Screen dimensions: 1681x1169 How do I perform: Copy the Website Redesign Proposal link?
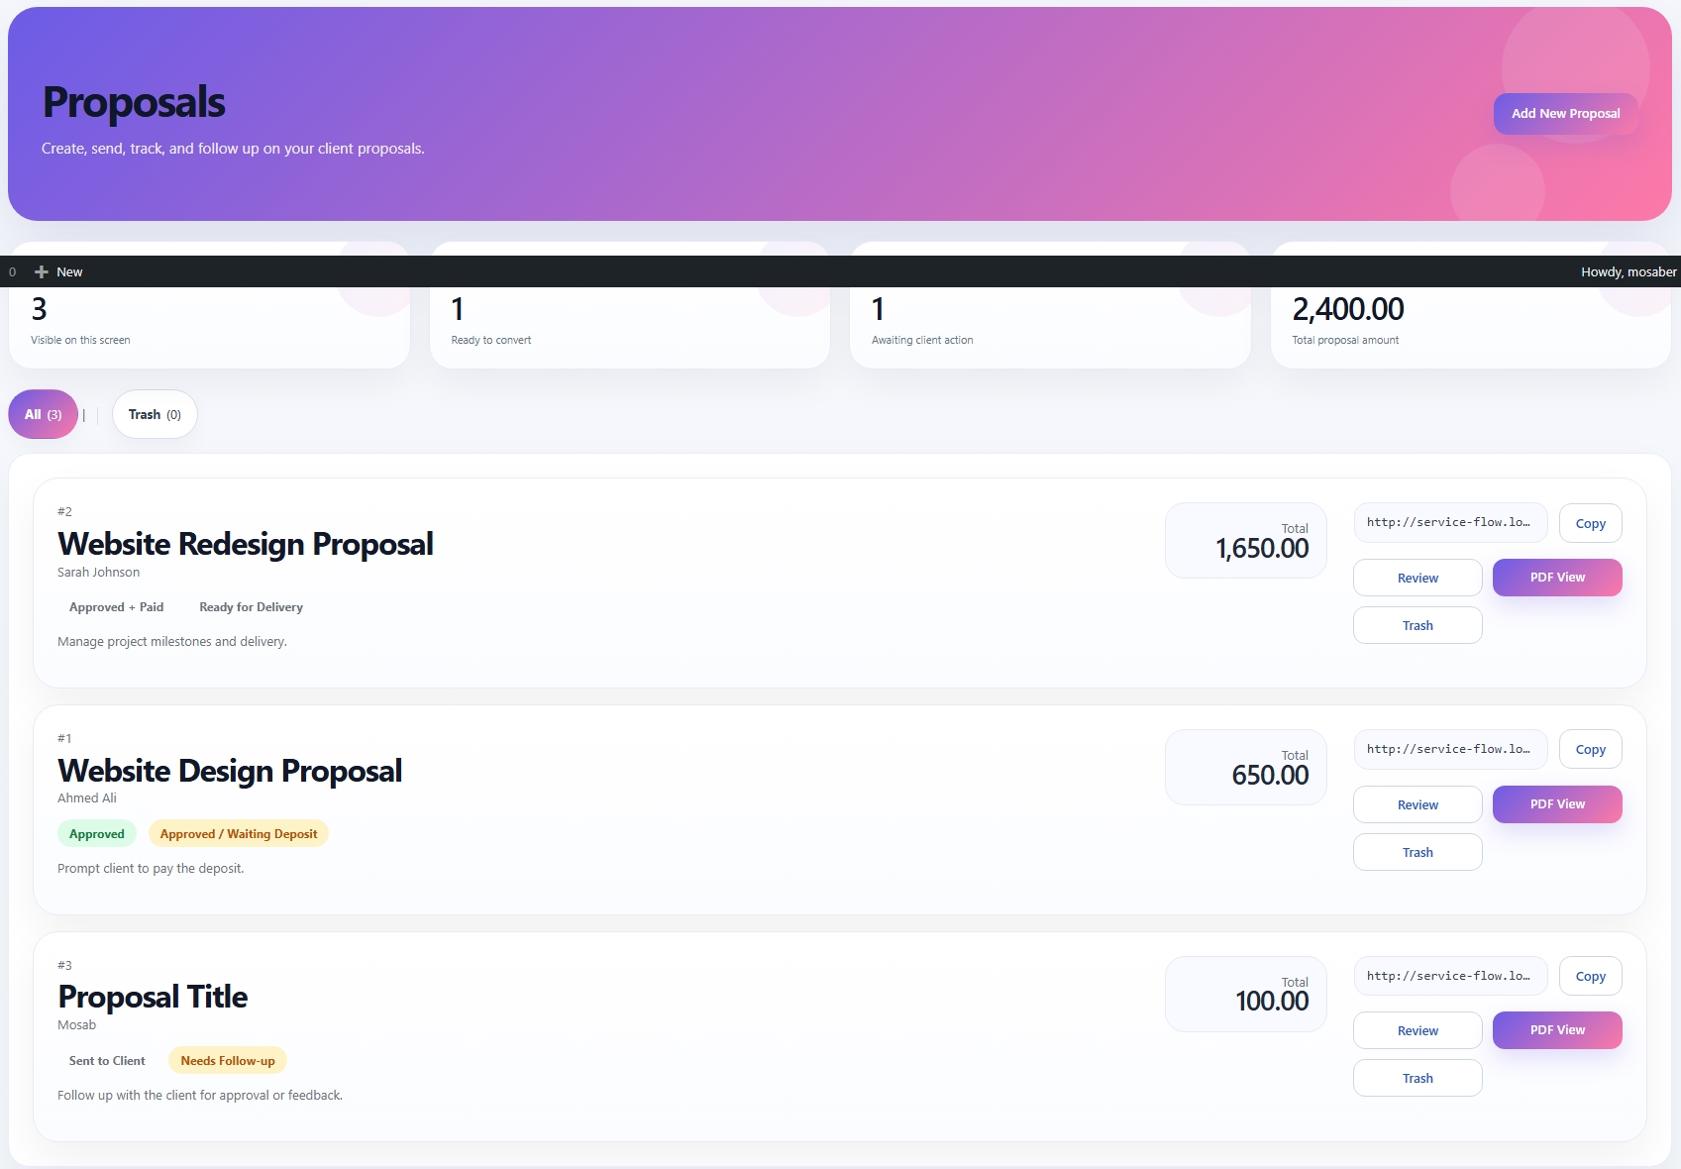[x=1590, y=523]
